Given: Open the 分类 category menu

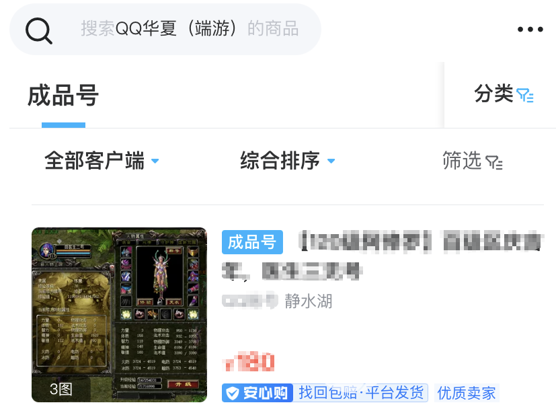Looking at the screenshot, I should click(x=504, y=94).
